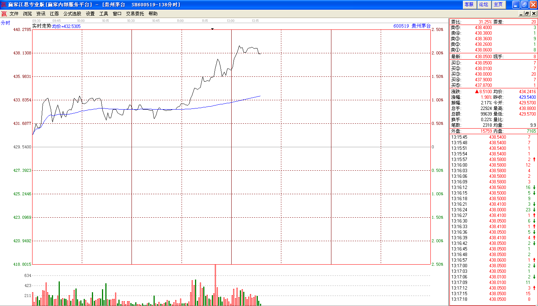Select the 卖① order row at 438.0600
This screenshot has width=538, height=306.
pyautogui.click(x=493, y=50)
